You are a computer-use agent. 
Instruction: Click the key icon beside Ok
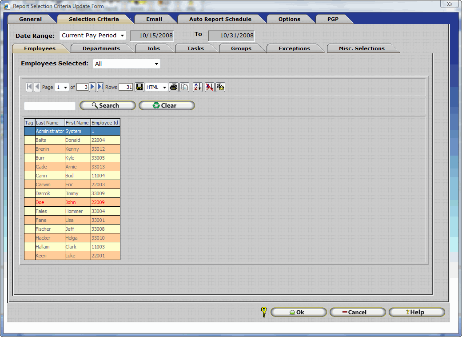tap(263, 312)
